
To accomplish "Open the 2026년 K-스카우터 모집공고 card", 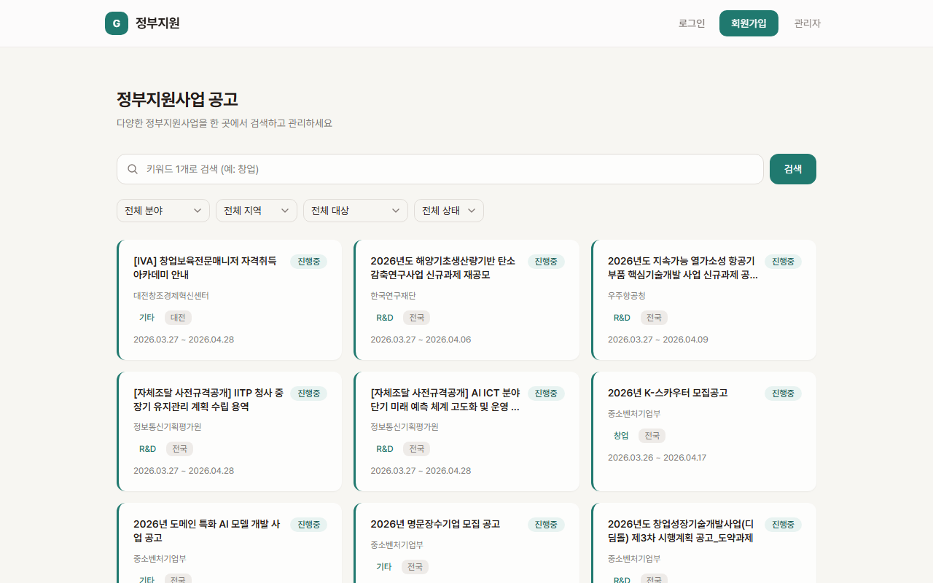I will 668,393.
